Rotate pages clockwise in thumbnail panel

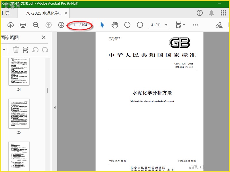(45, 50)
